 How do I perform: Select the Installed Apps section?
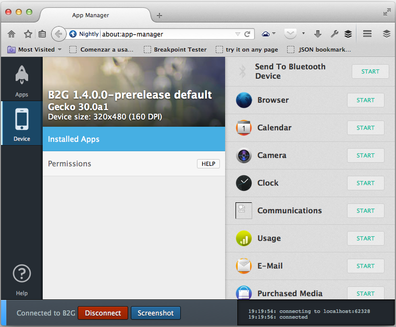pos(134,139)
